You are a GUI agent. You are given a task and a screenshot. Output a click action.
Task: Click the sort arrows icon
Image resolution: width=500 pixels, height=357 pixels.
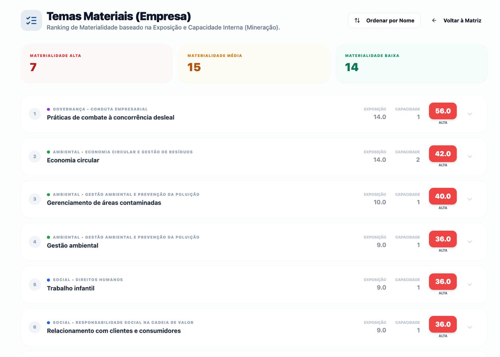[357, 21]
